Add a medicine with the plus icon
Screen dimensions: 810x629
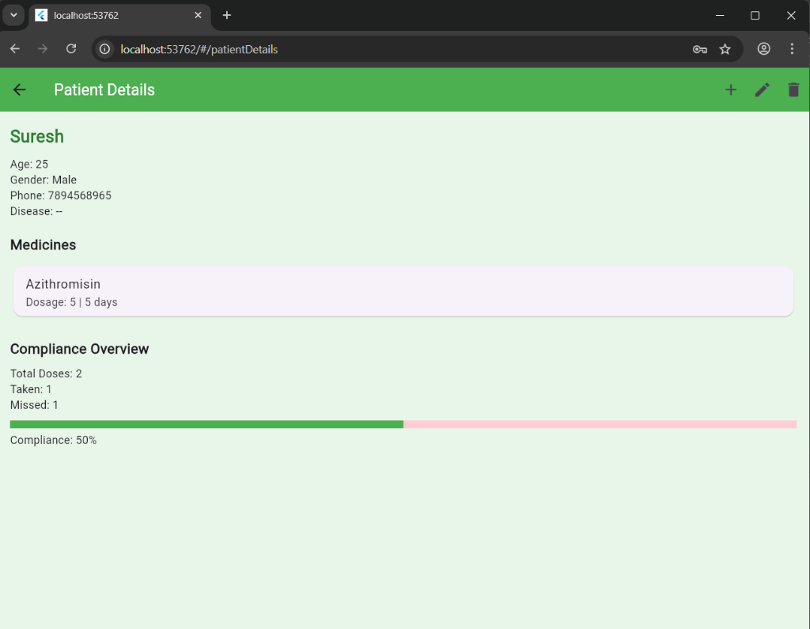click(x=730, y=90)
